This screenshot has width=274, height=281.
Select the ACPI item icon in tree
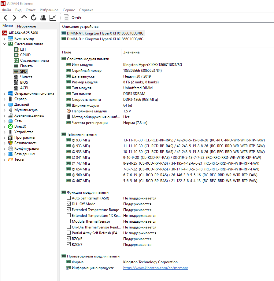16,88
